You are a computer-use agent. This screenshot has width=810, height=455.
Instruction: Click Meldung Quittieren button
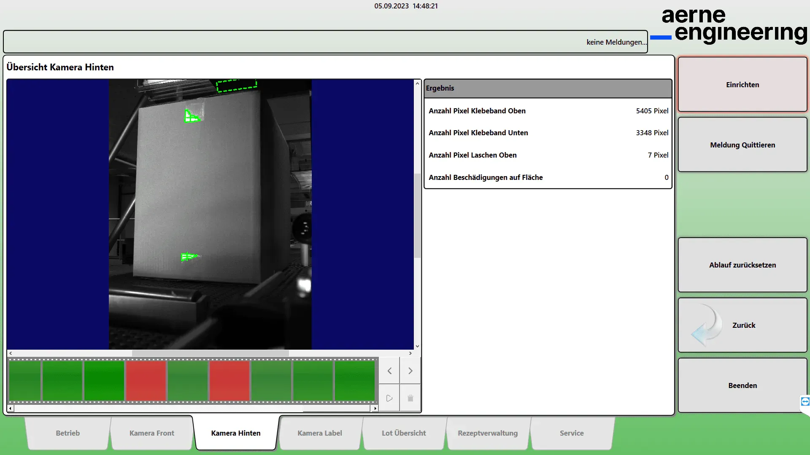(742, 145)
